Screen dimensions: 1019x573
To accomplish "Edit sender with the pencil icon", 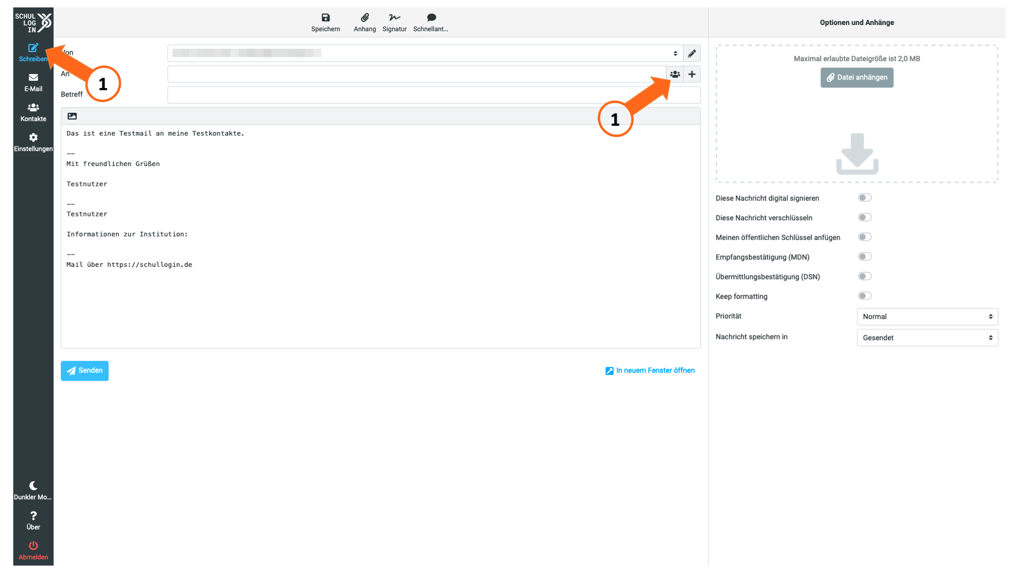I will (x=692, y=54).
